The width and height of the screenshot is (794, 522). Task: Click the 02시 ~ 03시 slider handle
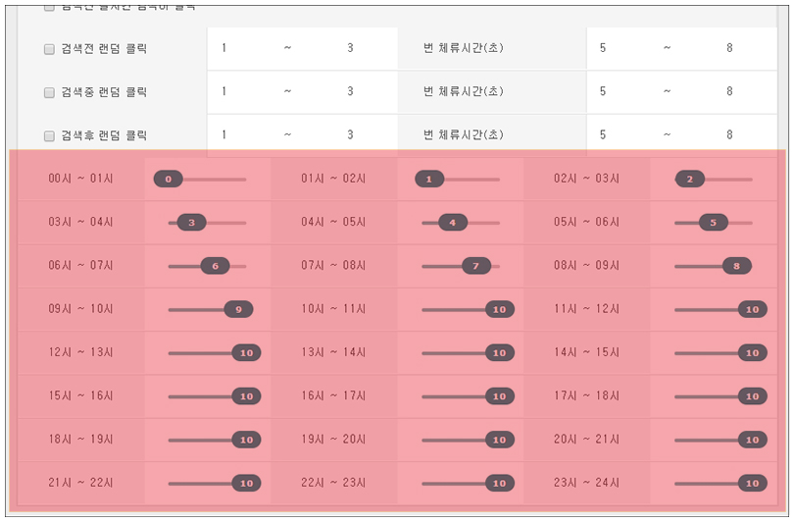690,179
